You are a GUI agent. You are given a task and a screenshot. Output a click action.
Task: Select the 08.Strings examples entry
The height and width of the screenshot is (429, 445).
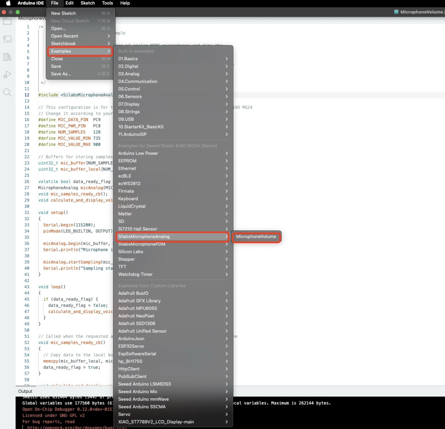[x=173, y=112]
